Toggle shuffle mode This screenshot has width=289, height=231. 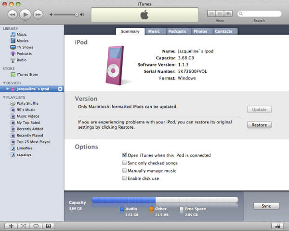(x=24, y=226)
